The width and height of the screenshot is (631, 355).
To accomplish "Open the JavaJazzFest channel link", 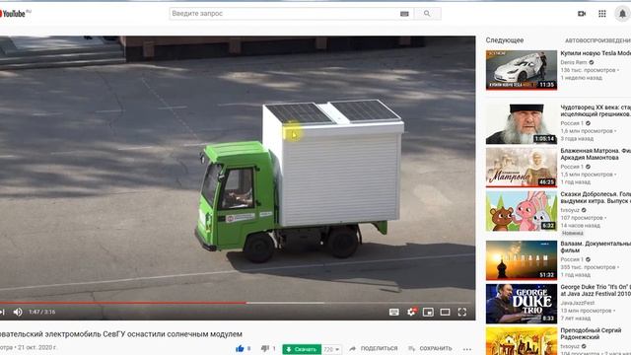I will (x=578, y=303).
